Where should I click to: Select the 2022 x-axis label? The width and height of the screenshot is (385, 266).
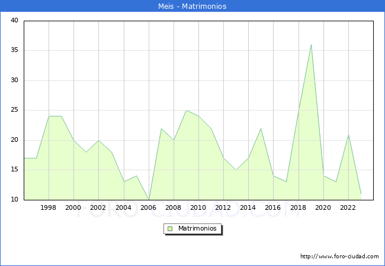[348, 207]
